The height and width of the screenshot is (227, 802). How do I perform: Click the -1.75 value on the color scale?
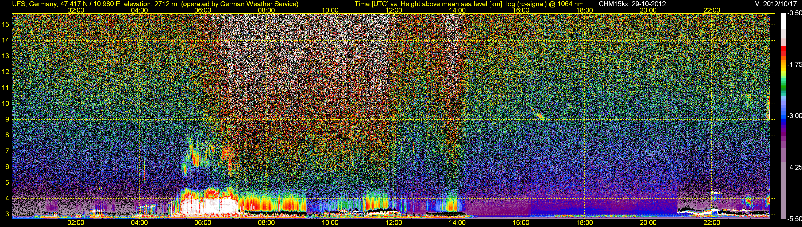(794, 64)
